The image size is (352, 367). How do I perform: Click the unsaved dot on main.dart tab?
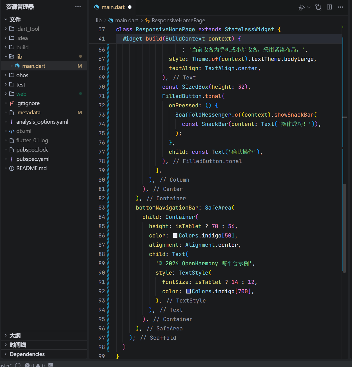coord(130,7)
